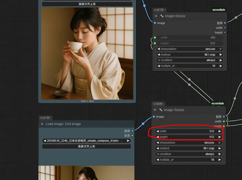The width and height of the screenshot is (242, 180).
Task: Click the lower Image Resize node collapse dot
Action: pyautogui.click(x=155, y=110)
